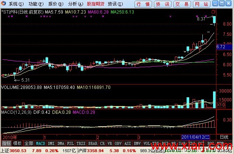This screenshot has height=154, width=234.
Task: Click the 行情 button
Action: [143, 4]
